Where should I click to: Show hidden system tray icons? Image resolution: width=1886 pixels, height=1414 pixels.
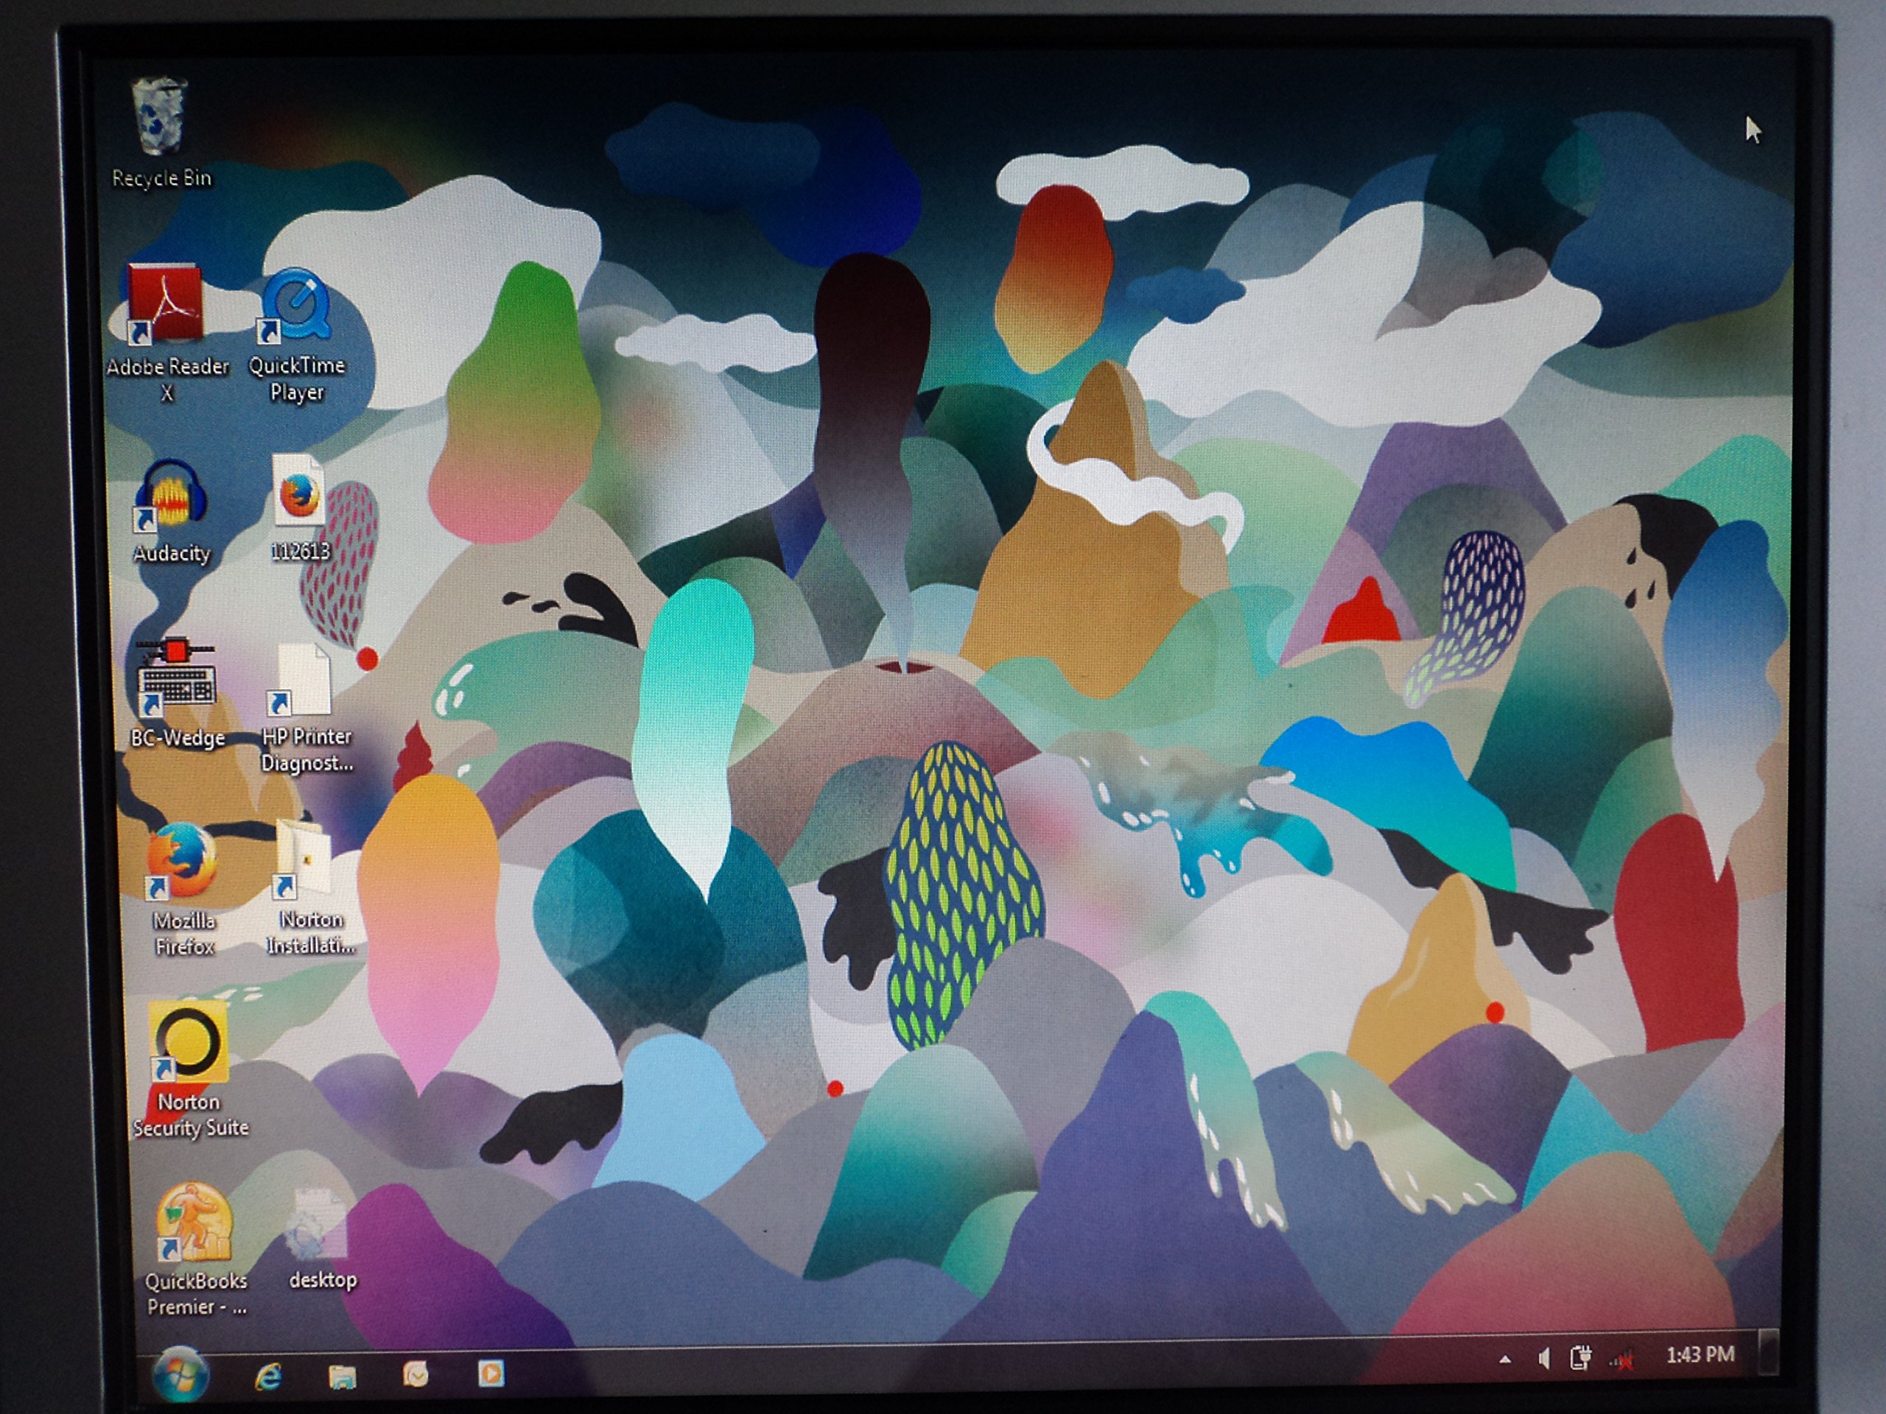(1505, 1360)
